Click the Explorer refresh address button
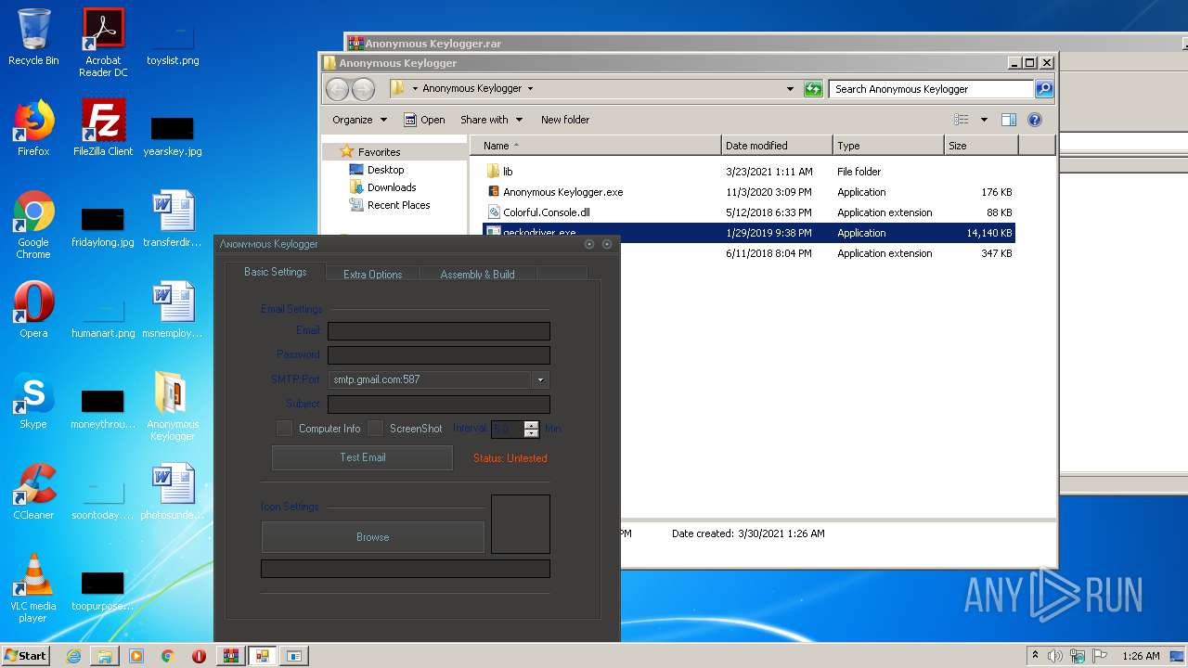The width and height of the screenshot is (1188, 668). pos(813,89)
